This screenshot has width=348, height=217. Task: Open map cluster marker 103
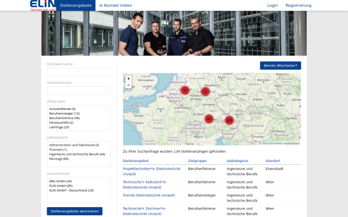(229, 120)
